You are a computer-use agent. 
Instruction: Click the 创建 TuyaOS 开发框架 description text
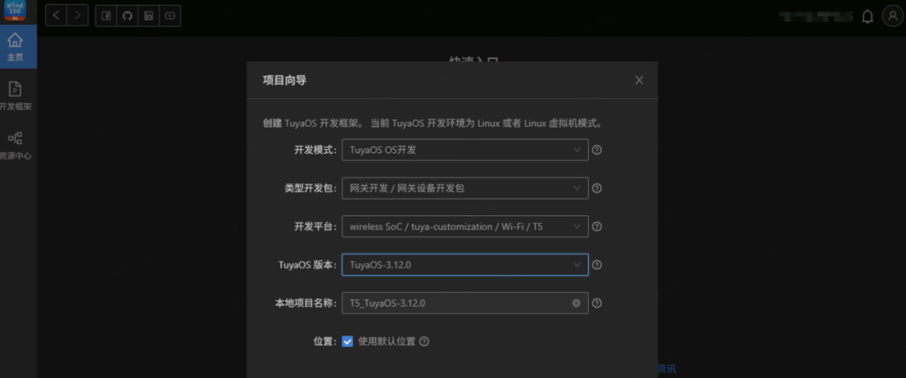tap(433, 123)
